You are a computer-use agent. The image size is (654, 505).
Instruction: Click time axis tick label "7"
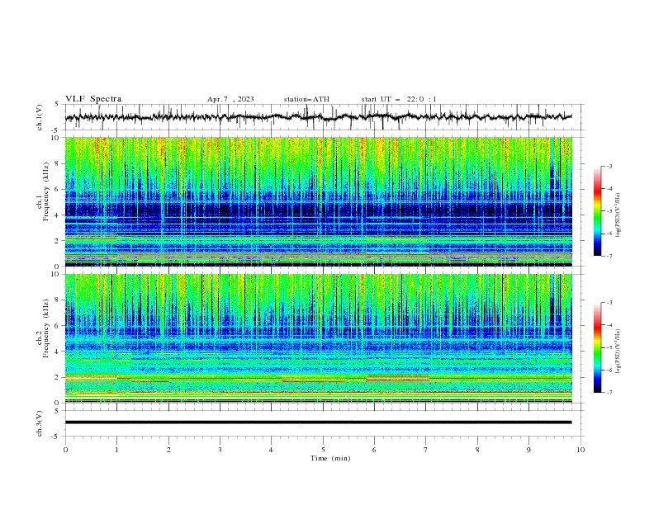[x=426, y=450]
